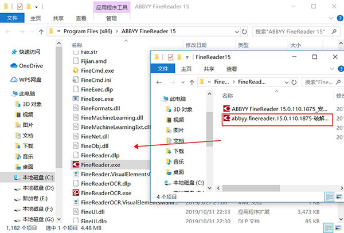Toggle checkmark icon in FineReader15 window toolbar

(170, 57)
